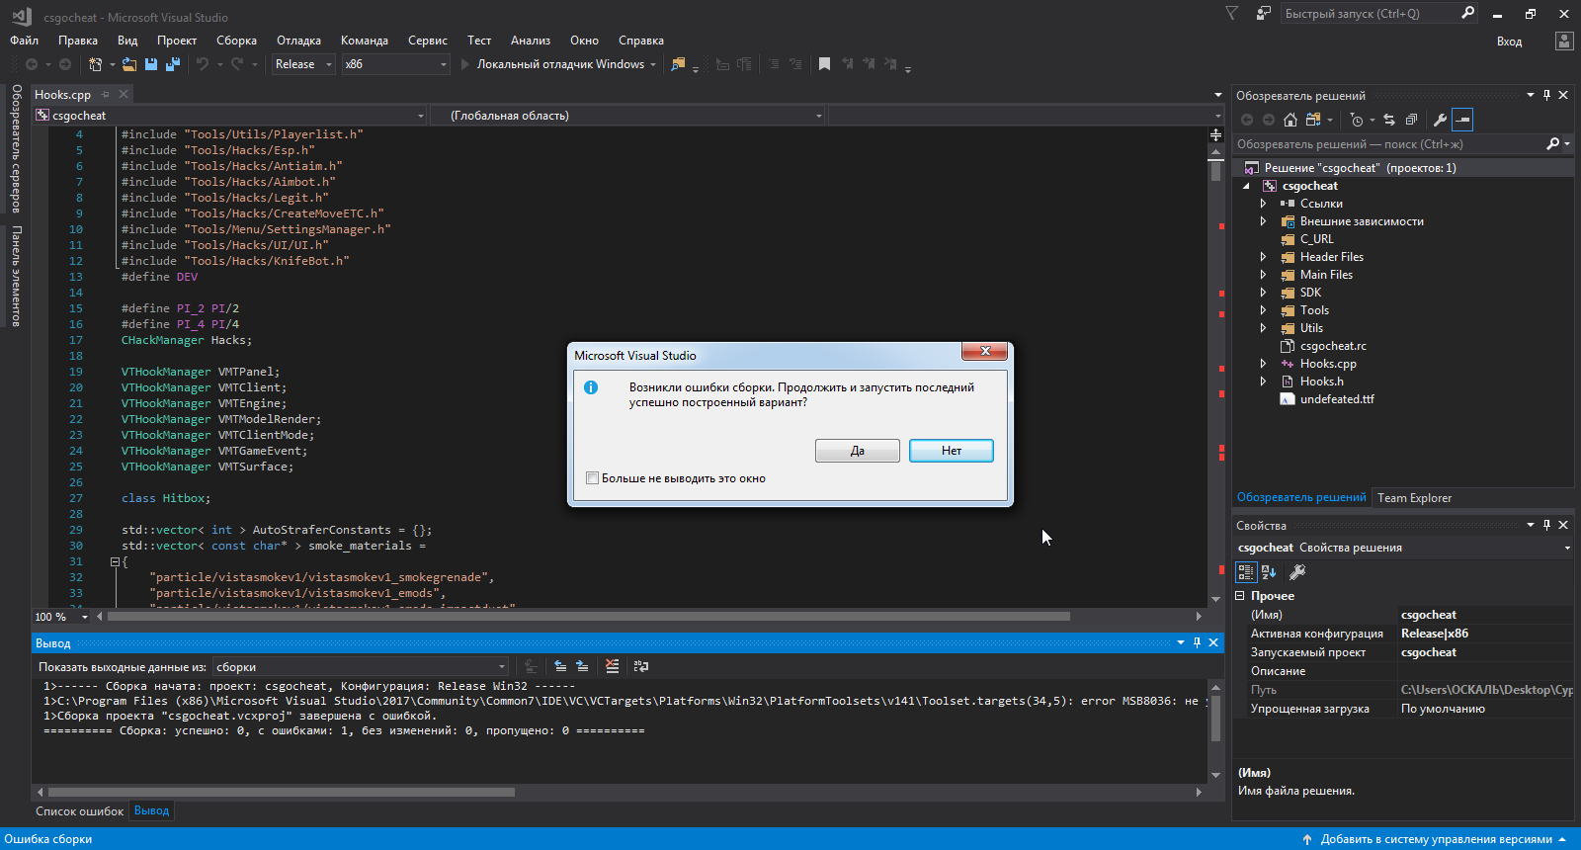This screenshot has height=850, width=1581.
Task: Click the 'Вход' sign-in link
Action: point(1509,42)
